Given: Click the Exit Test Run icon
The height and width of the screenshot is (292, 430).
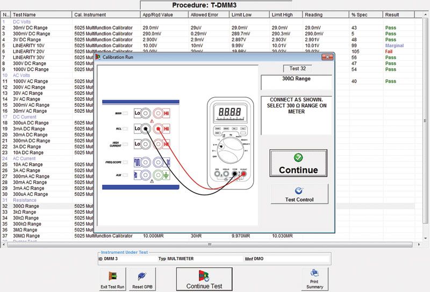Looking at the screenshot, I should [x=113, y=279].
